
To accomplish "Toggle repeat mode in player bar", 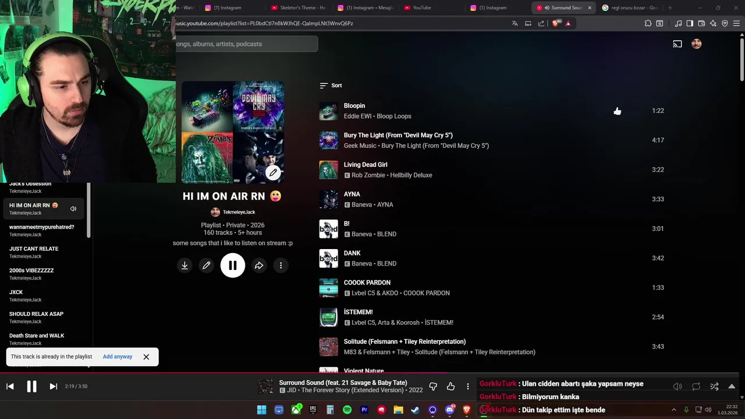I will click(696, 386).
